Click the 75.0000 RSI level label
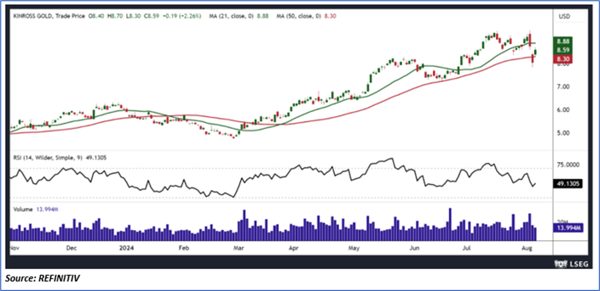Screen dimensions: 600x291 [x=569, y=165]
